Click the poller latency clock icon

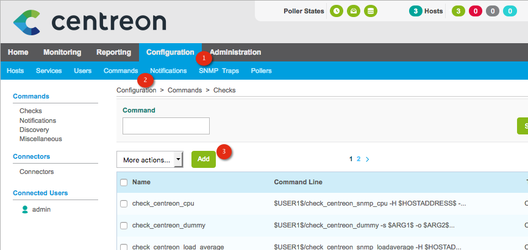tap(336, 11)
